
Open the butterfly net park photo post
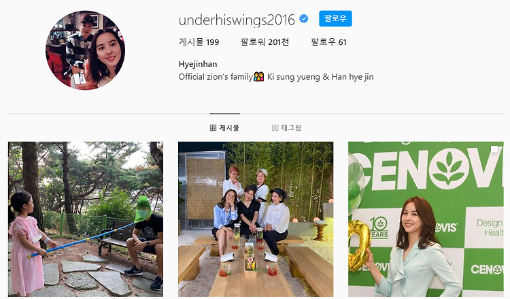[86, 219]
